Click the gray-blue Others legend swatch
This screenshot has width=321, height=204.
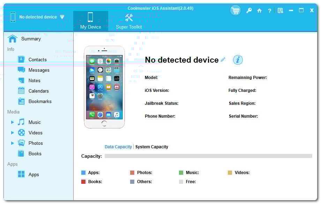[x=132, y=181]
